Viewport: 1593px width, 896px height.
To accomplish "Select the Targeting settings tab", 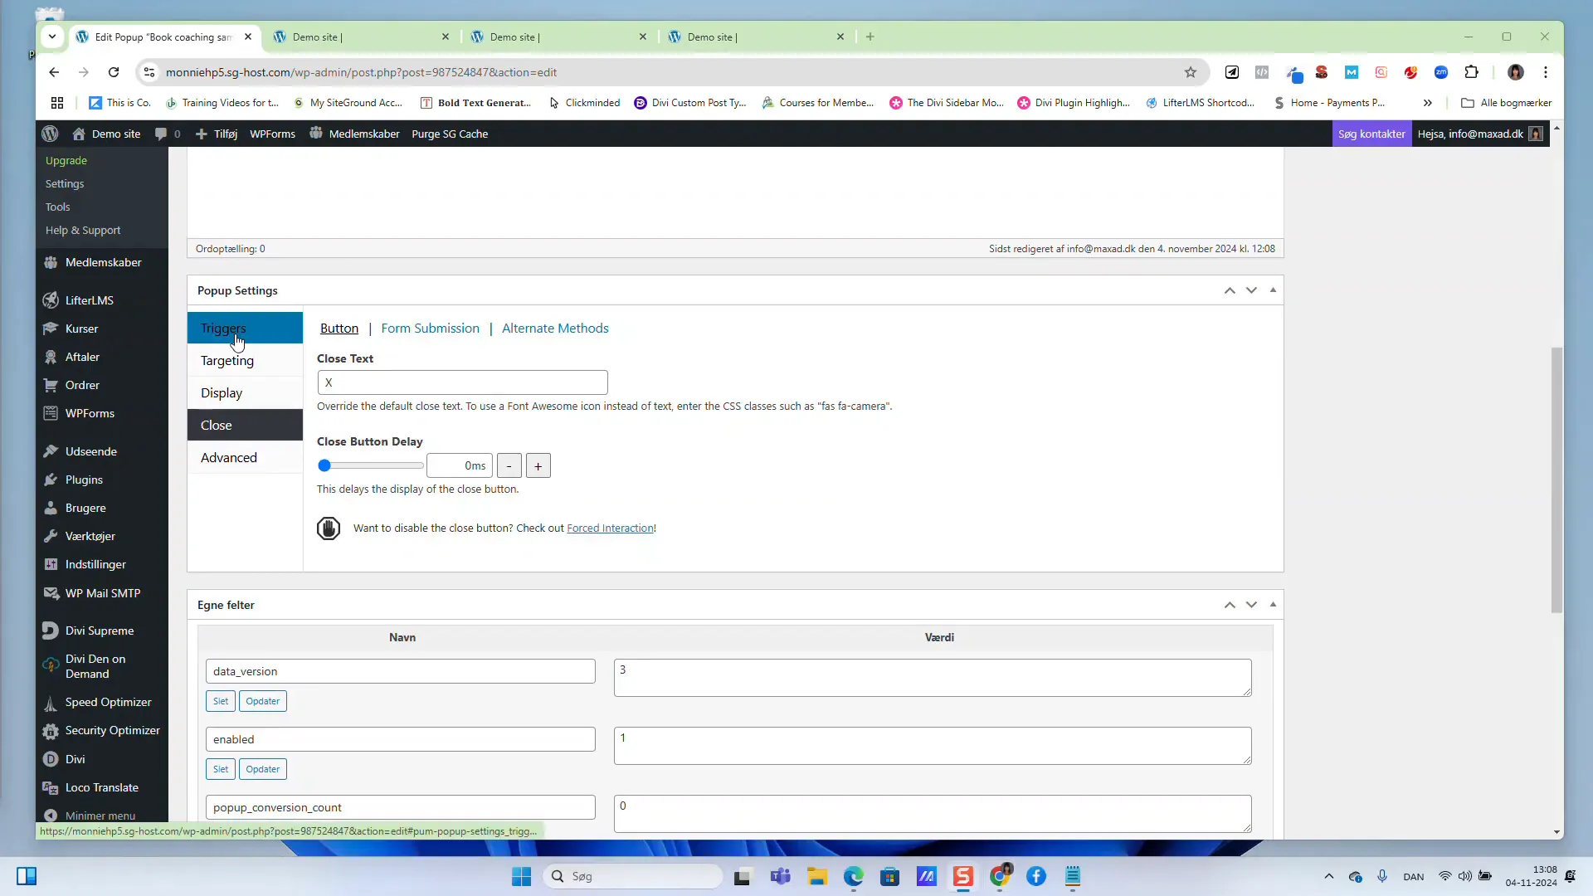I will click(227, 360).
